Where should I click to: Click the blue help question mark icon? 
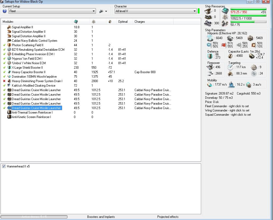click(4, 11)
